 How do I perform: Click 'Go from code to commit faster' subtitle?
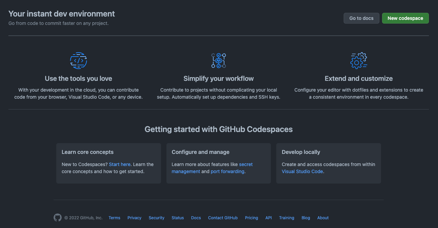(x=59, y=24)
